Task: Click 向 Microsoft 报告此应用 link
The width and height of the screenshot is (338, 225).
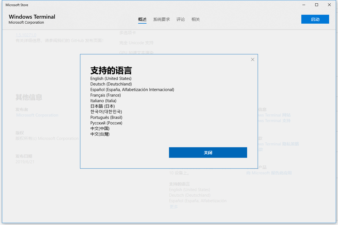Action: (269, 173)
